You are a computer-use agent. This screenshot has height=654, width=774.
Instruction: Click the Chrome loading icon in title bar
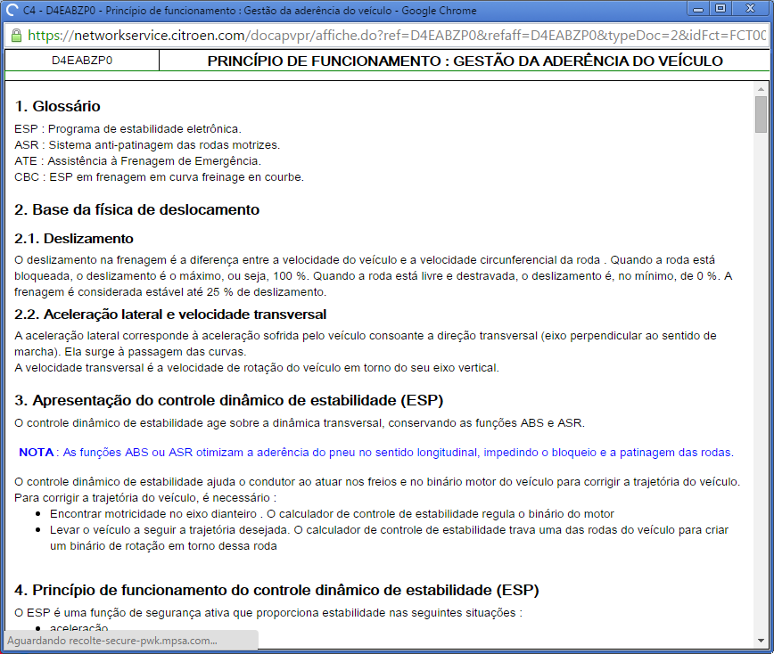click(12, 11)
